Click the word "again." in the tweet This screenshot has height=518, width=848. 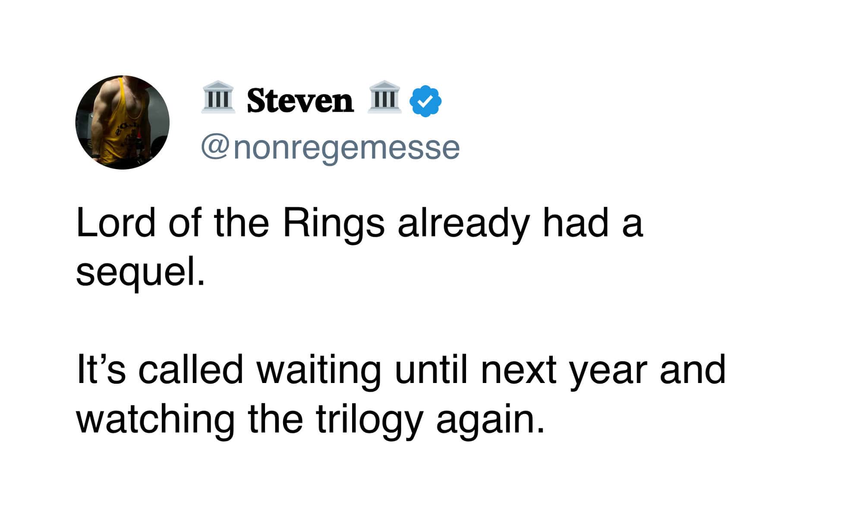490,419
